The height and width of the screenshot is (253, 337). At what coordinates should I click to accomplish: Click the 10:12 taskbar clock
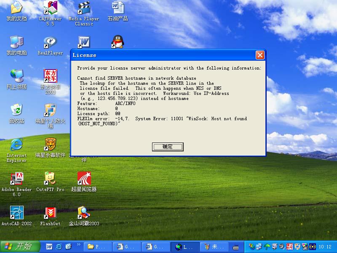(325, 247)
